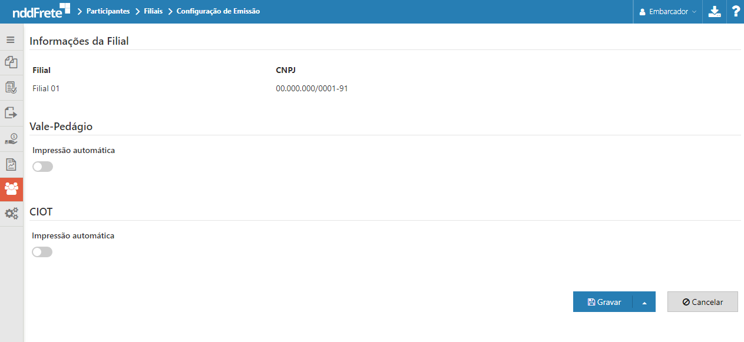Enable Vale-Pedágio automatic printing toggle
Image resolution: width=744 pixels, height=342 pixels.
43,167
